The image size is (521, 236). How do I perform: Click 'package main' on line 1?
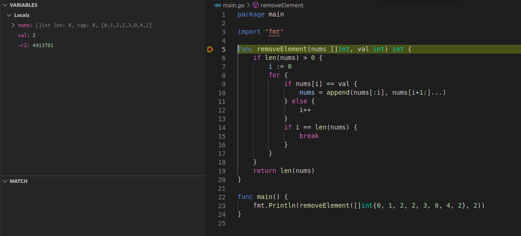tap(261, 15)
